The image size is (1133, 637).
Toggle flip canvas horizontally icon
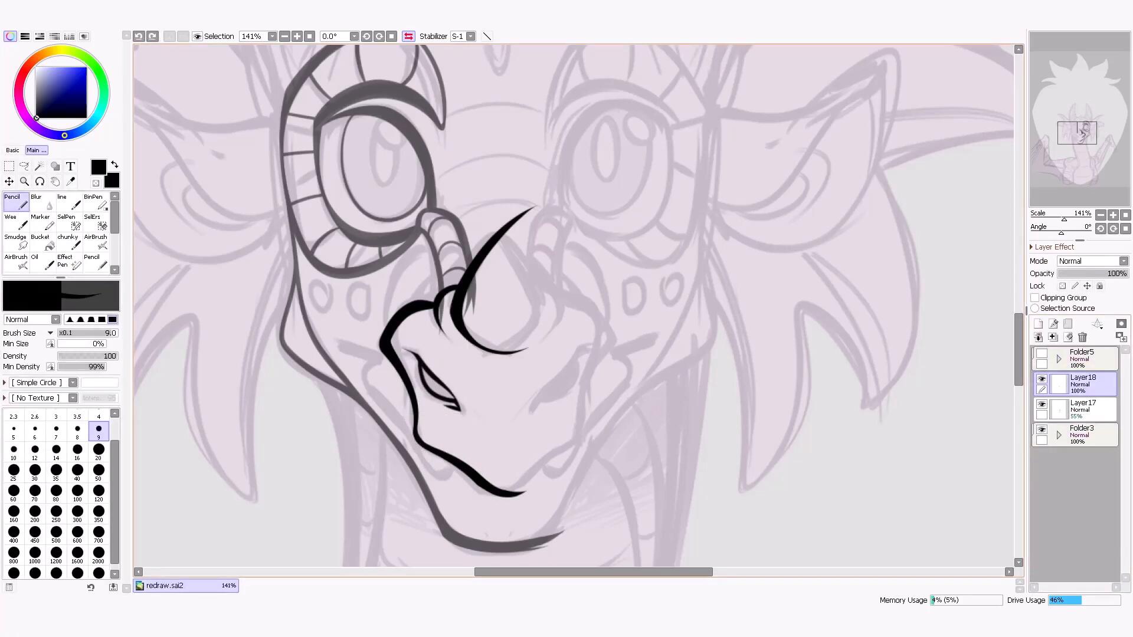[x=408, y=37]
